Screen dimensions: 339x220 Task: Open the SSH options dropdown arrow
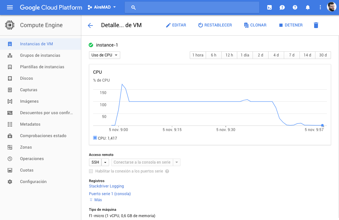106,162
